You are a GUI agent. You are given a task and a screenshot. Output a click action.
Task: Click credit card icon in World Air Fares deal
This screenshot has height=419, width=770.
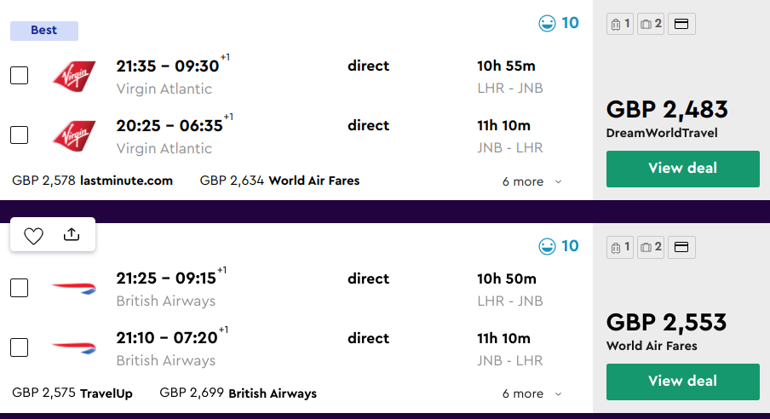click(x=681, y=247)
